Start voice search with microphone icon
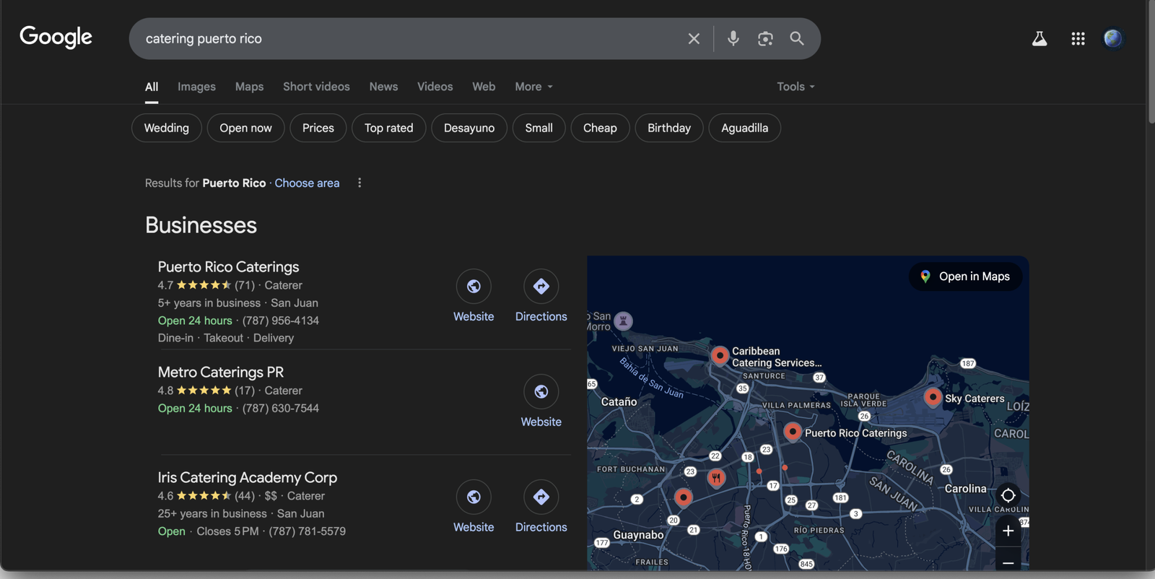This screenshot has height=579, width=1155. click(x=733, y=38)
